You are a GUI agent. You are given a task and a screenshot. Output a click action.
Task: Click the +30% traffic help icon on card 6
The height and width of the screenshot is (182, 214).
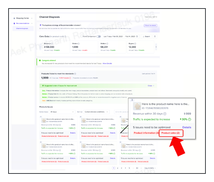point(154,154)
